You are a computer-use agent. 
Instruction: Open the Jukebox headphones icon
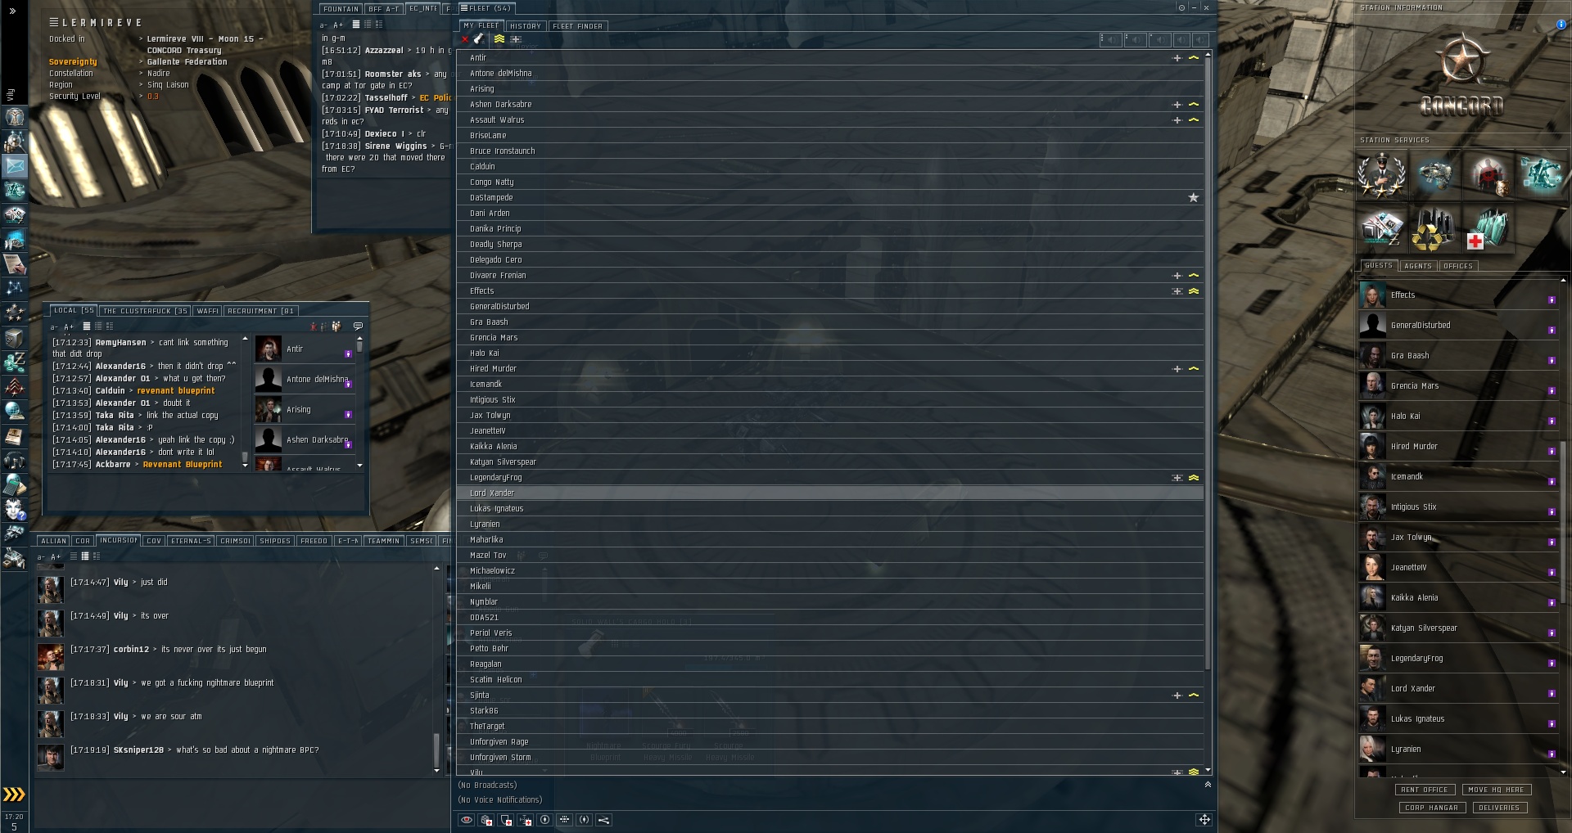coord(14,460)
